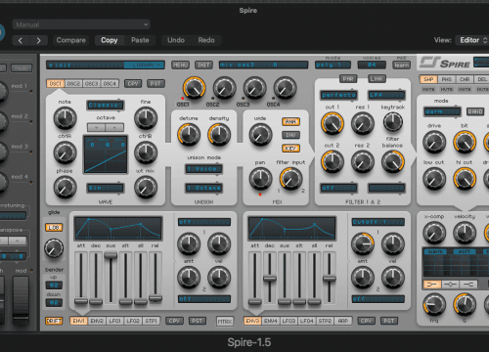
Task: Open the View Editor dropdown
Action: pyautogui.click(x=472, y=40)
